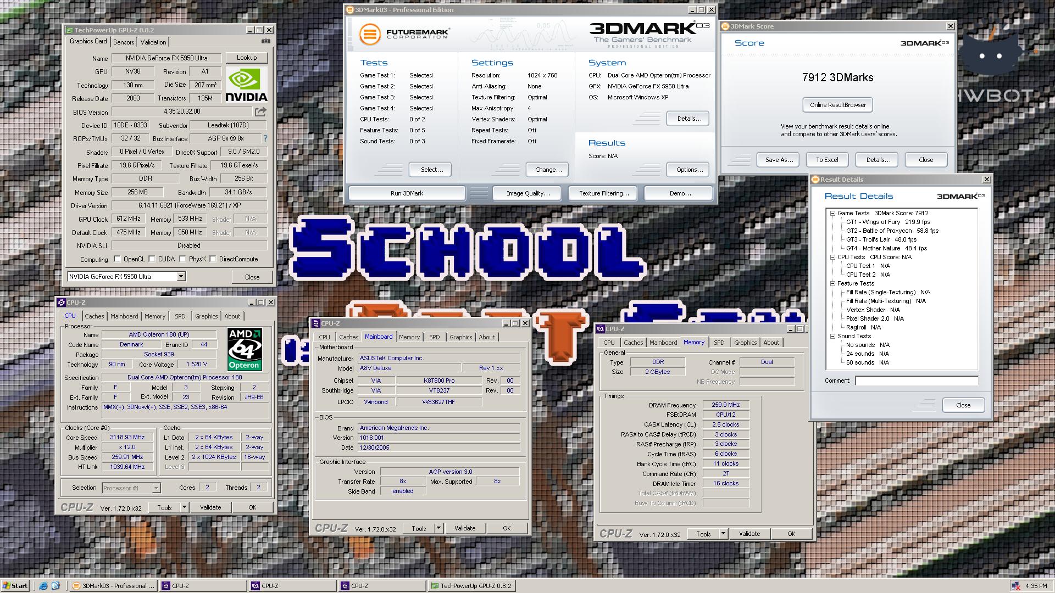The height and width of the screenshot is (593, 1055).
Task: Click the Comment input field in Result Details
Action: 916,381
